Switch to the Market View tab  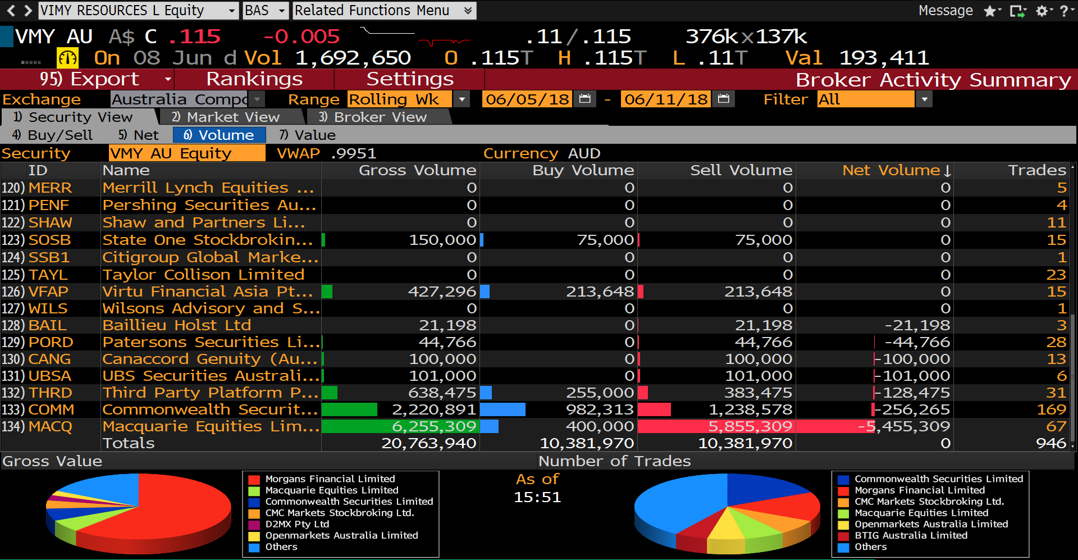(x=232, y=117)
